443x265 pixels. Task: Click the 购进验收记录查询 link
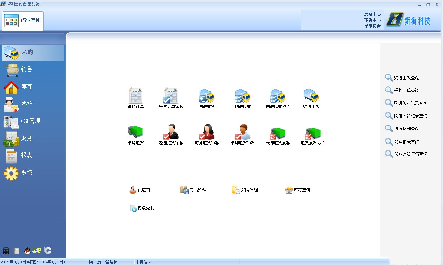[x=406, y=103]
